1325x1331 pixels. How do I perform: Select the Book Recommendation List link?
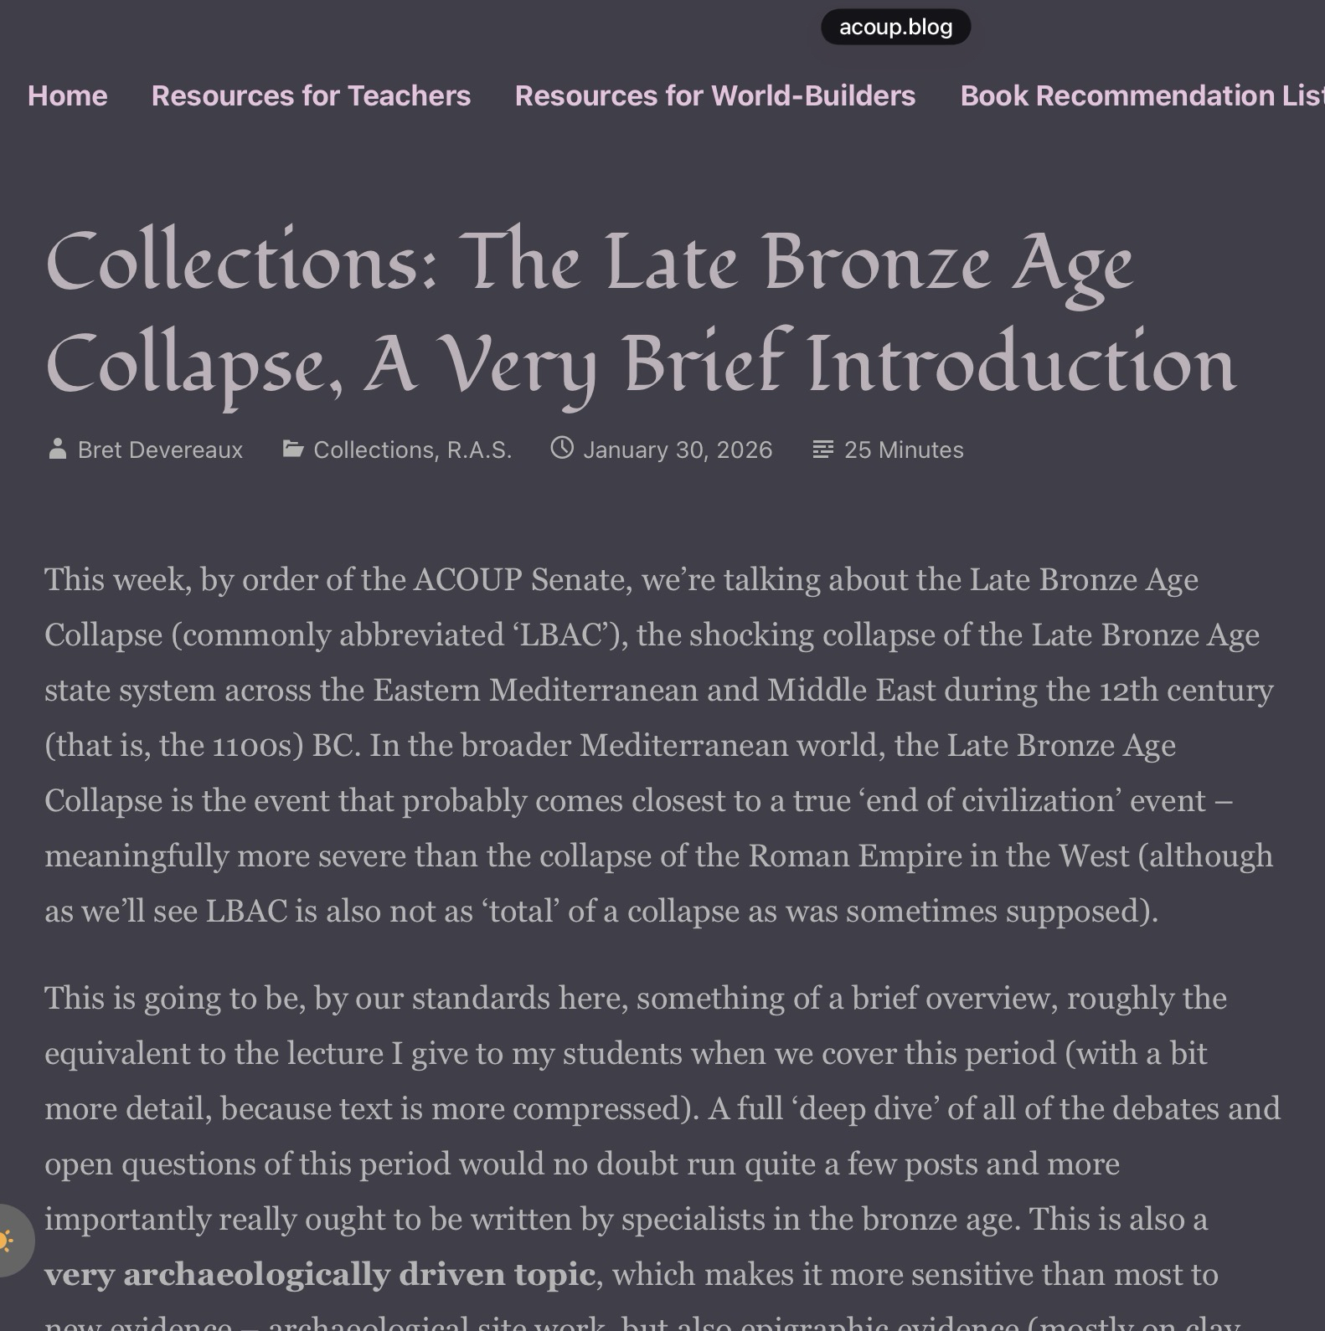[x=1141, y=95]
